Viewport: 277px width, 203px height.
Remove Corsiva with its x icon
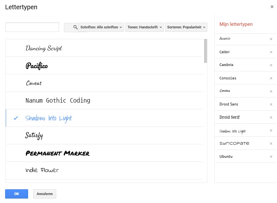(x=271, y=91)
